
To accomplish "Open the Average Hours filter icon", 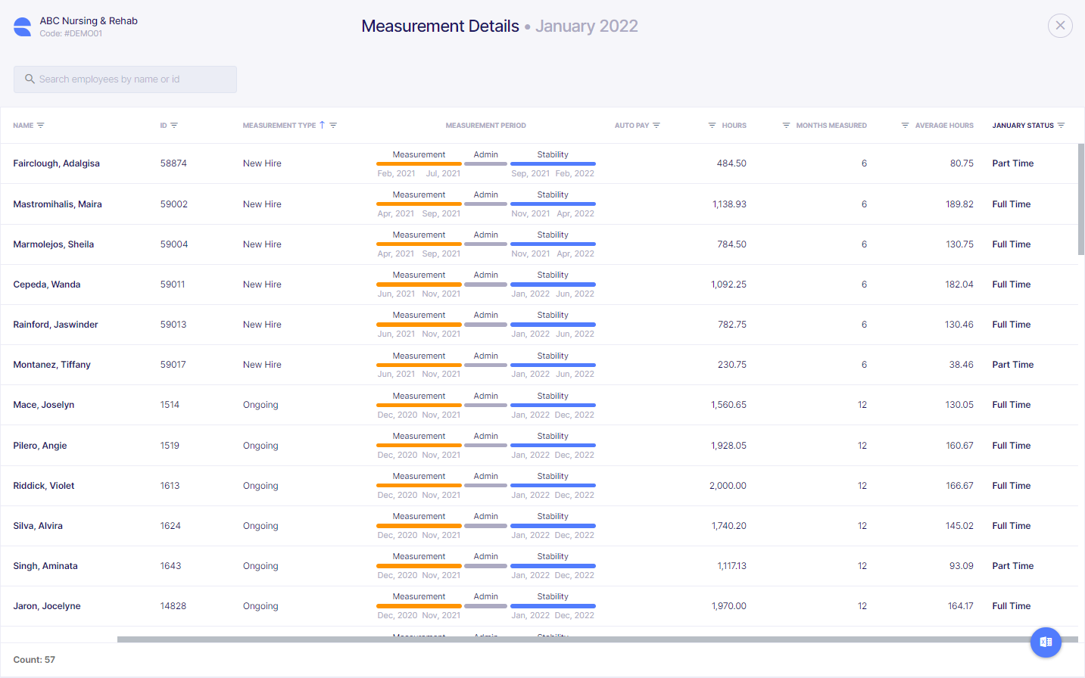I will pyautogui.click(x=905, y=126).
